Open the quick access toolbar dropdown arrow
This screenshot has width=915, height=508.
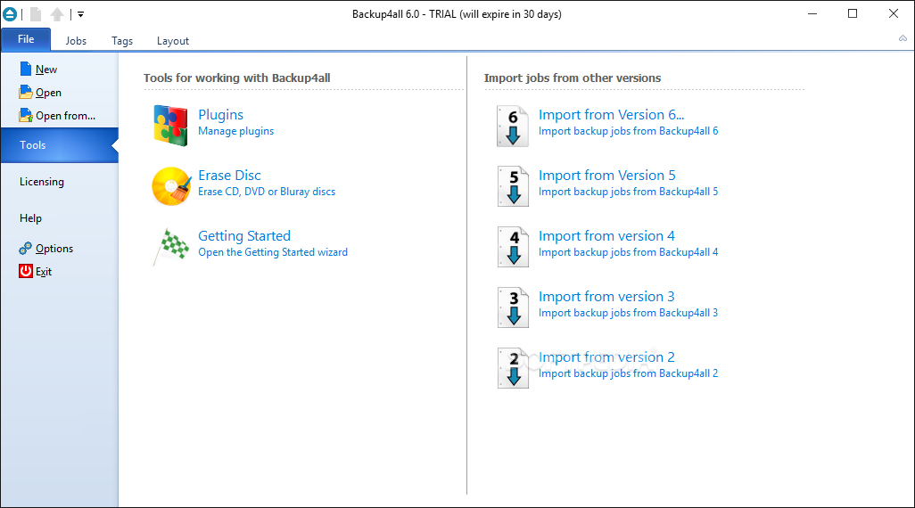pos(80,14)
